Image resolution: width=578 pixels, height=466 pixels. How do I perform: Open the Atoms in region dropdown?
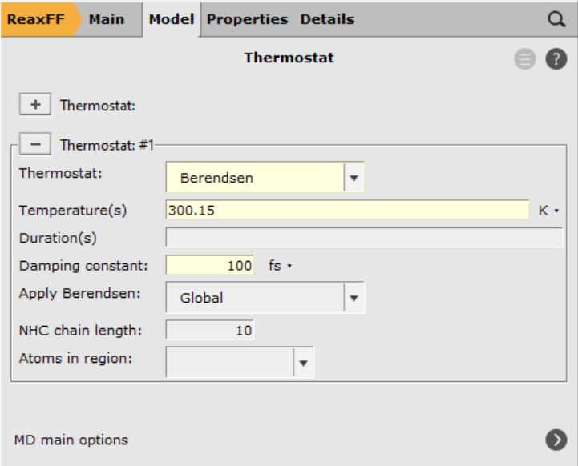point(303,362)
